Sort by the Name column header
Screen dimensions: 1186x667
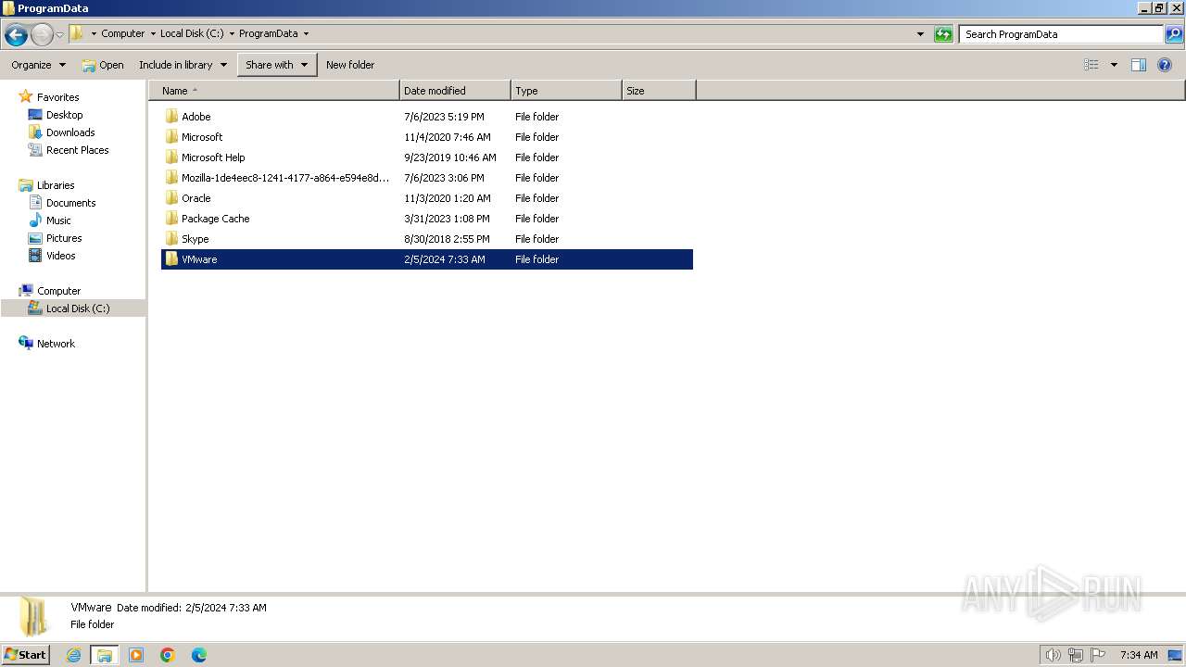coord(273,91)
